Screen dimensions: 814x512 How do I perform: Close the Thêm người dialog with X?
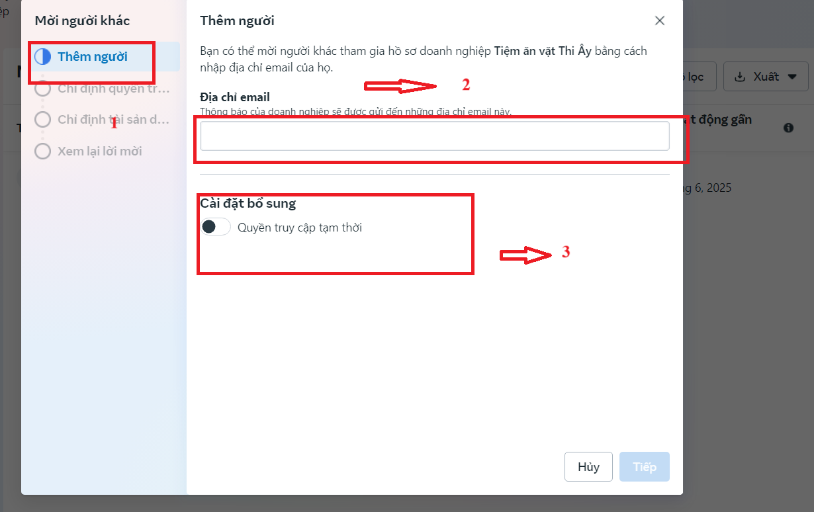tap(660, 21)
